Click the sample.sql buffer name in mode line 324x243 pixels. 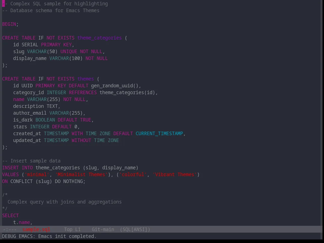point(36,229)
